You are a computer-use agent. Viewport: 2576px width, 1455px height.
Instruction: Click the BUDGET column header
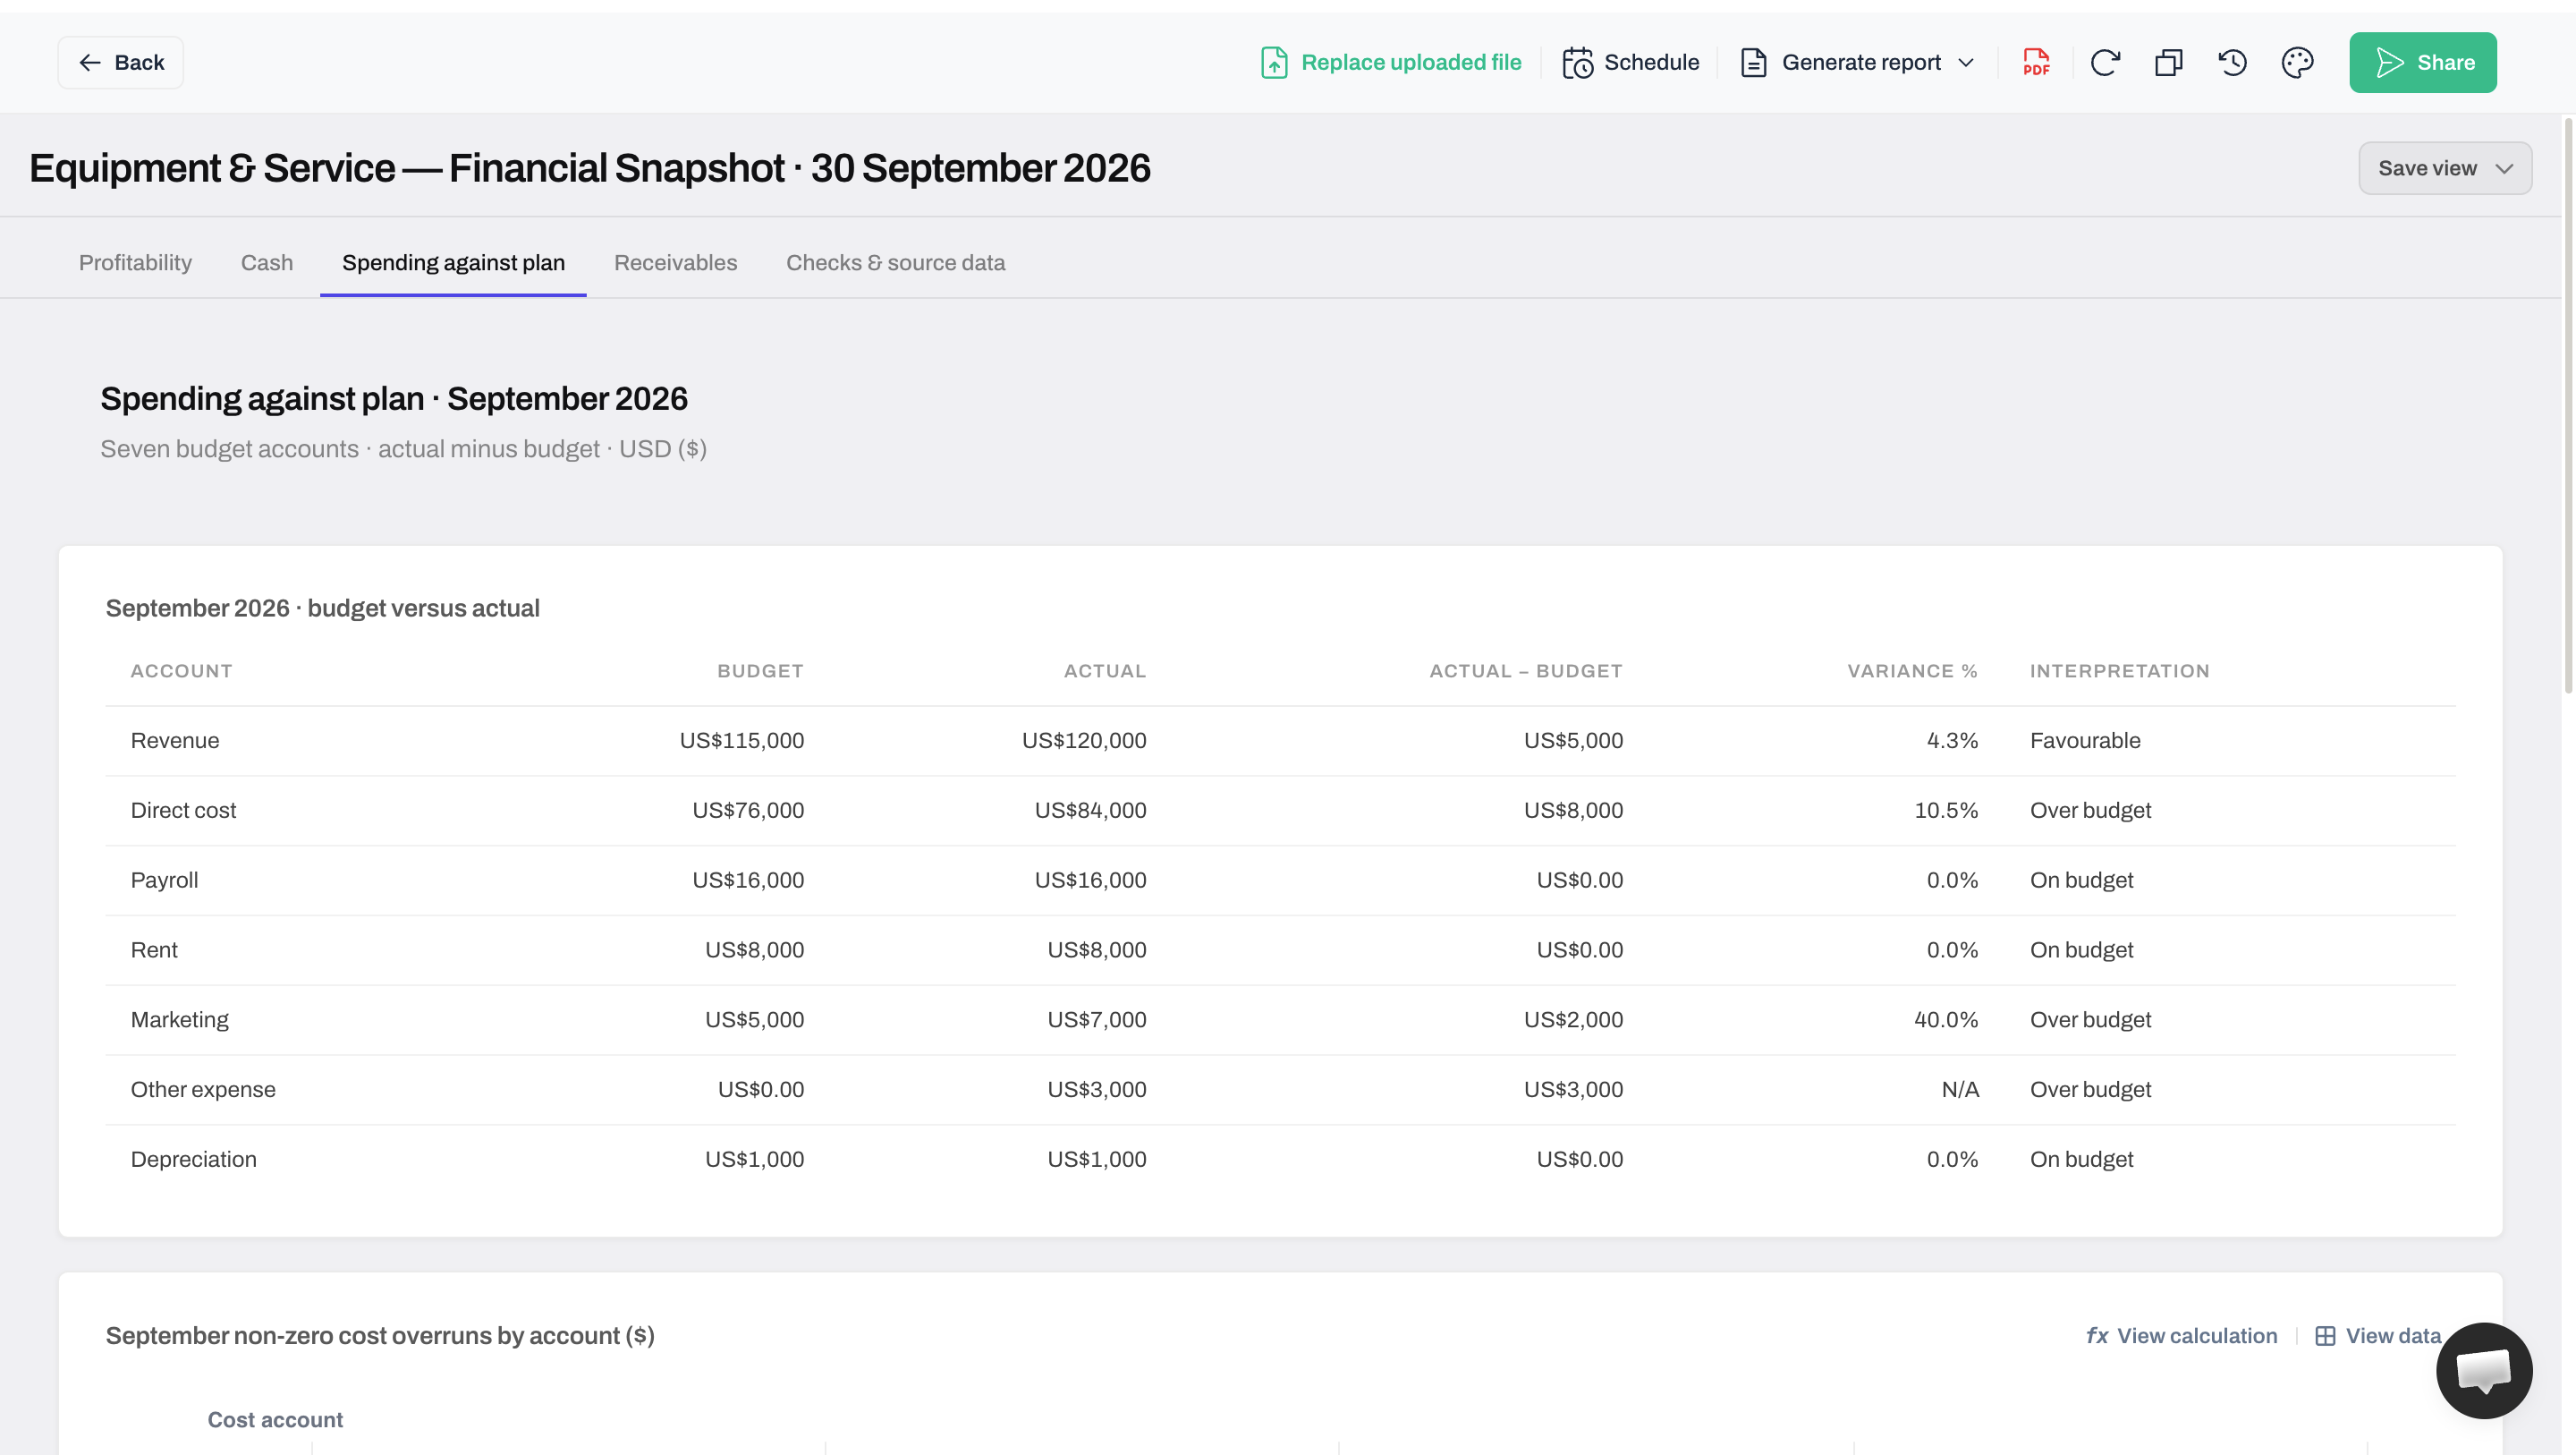(x=760, y=671)
